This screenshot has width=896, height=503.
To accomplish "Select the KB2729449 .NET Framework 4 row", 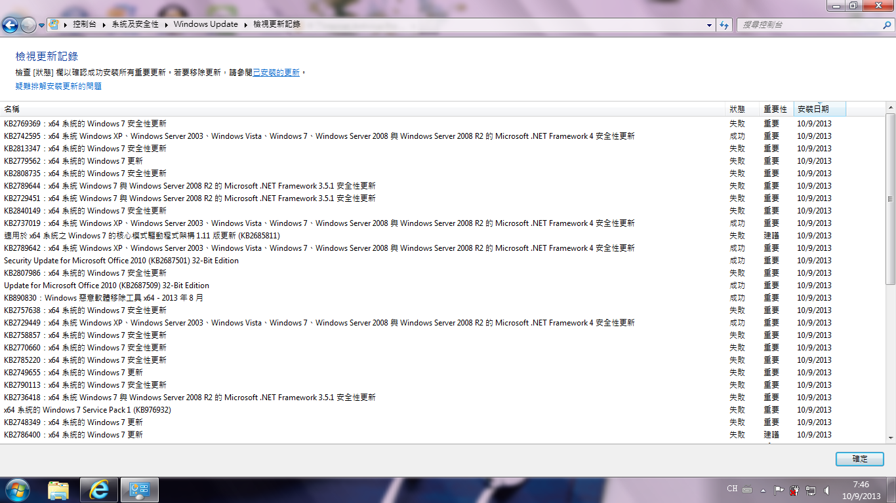I will (x=443, y=322).
